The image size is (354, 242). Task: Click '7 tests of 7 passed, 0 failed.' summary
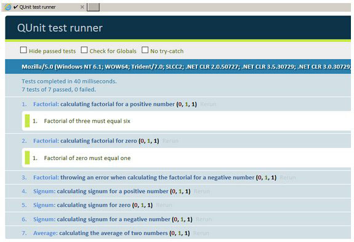58,90
